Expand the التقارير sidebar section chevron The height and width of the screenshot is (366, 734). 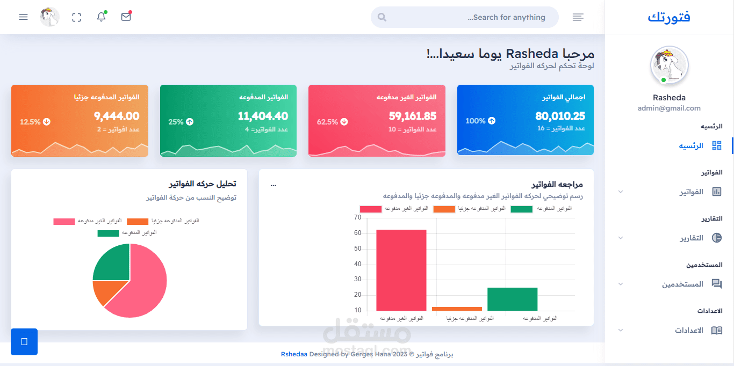click(x=621, y=238)
